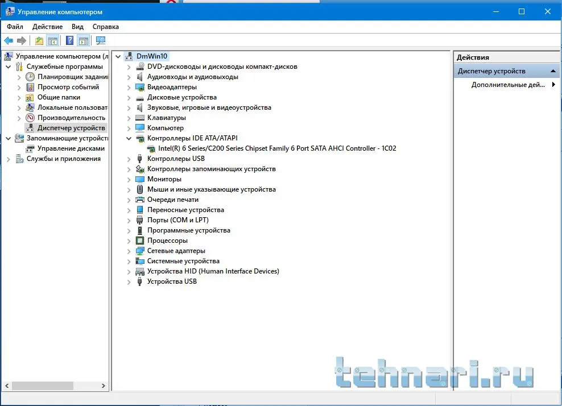
Task: Expand the Локальные пользователи node
Action: (19, 108)
